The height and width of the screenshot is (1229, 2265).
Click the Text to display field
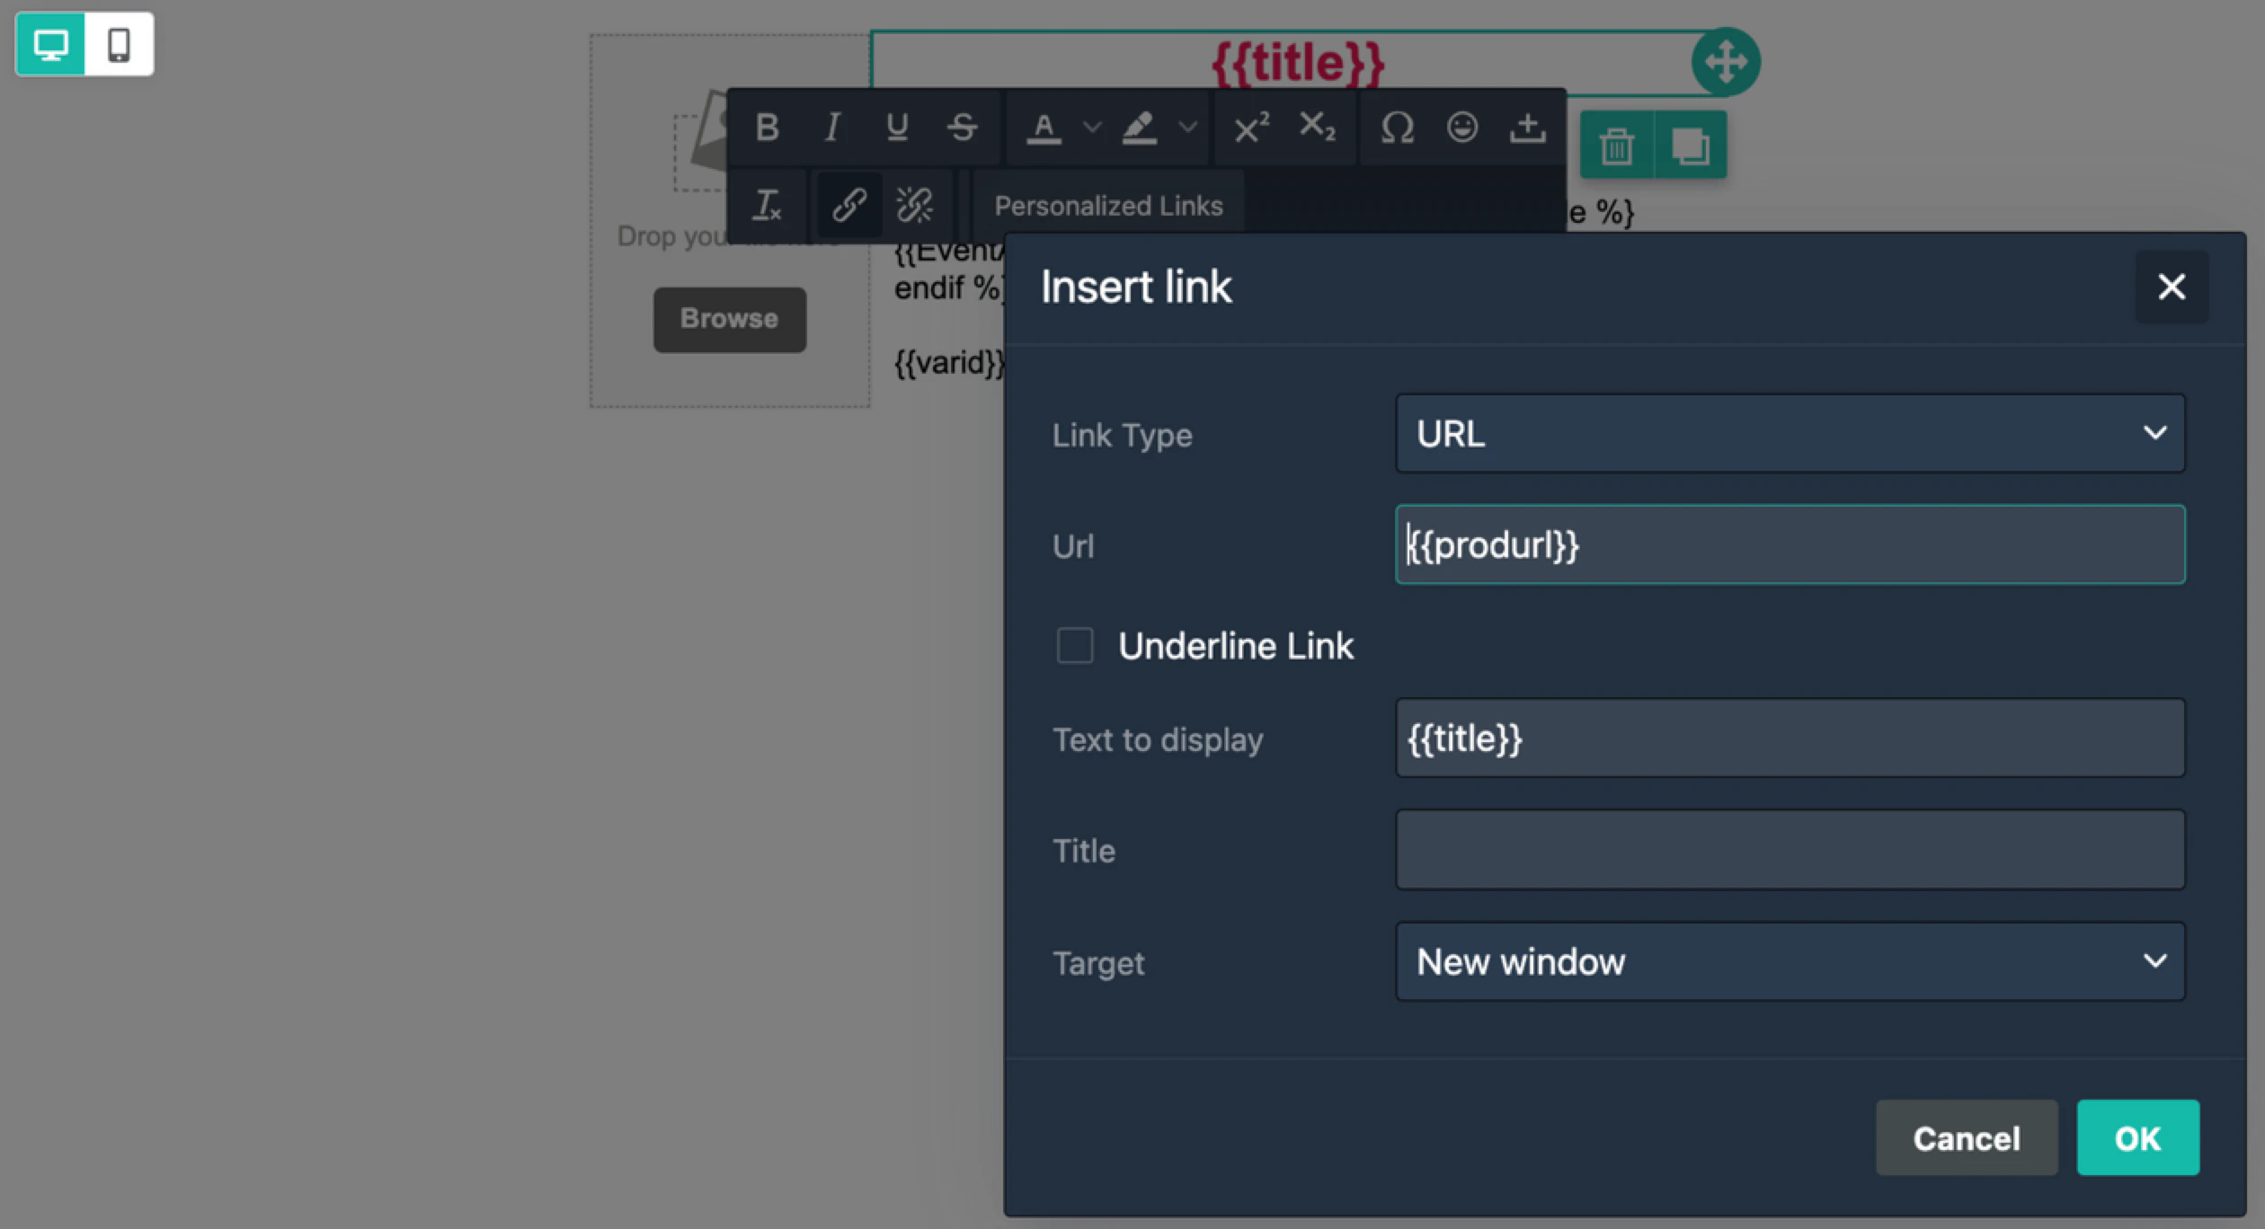point(1789,738)
